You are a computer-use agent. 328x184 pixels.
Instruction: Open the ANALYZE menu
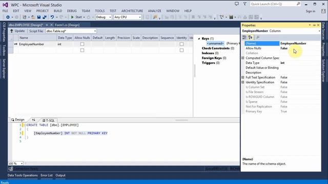(155, 11)
